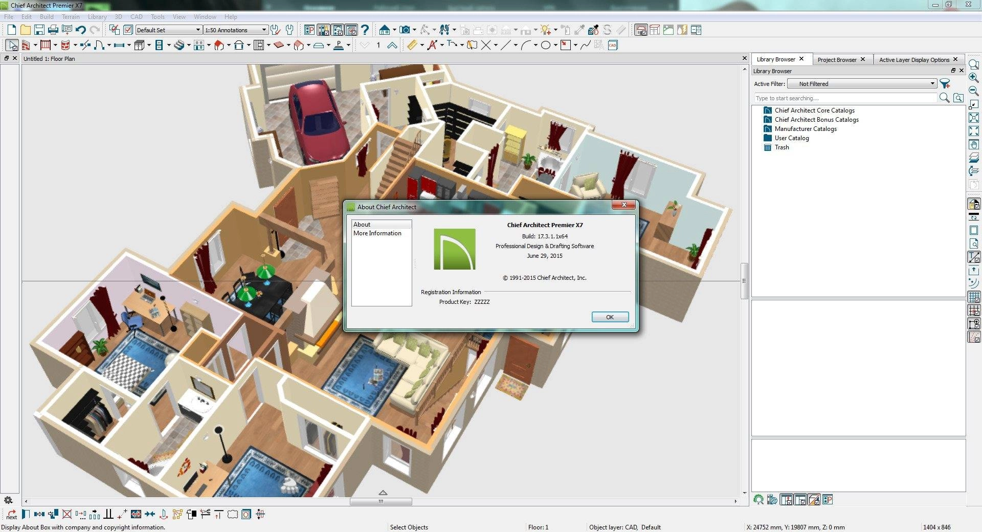
Task: Click the Print toolbar icon
Action: coord(53,30)
